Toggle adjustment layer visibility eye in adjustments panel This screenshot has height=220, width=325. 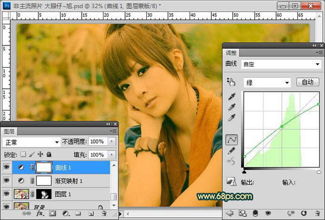click(268, 213)
